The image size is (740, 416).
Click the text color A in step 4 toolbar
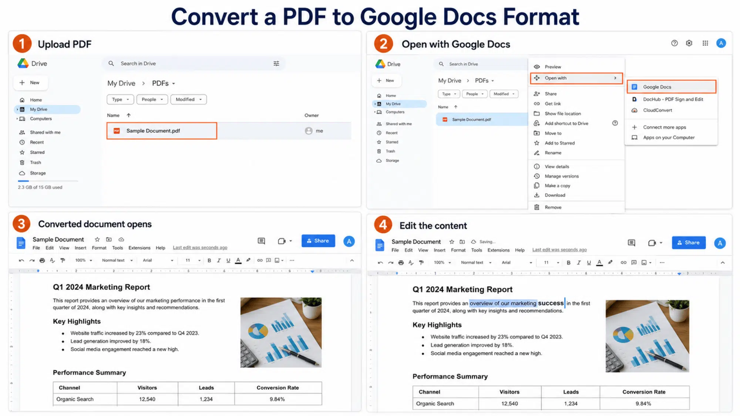pos(599,263)
